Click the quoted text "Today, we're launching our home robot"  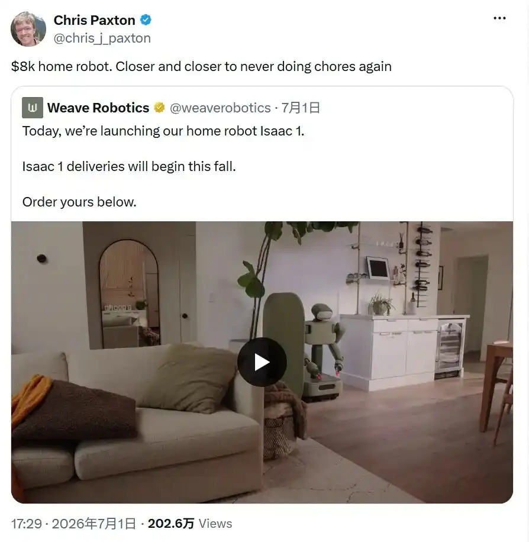(140, 131)
